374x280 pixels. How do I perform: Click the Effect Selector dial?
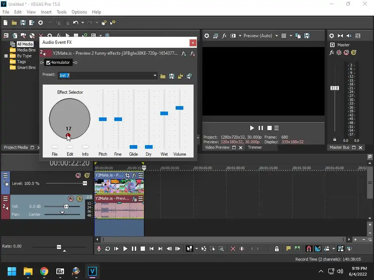pyautogui.click(x=70, y=119)
